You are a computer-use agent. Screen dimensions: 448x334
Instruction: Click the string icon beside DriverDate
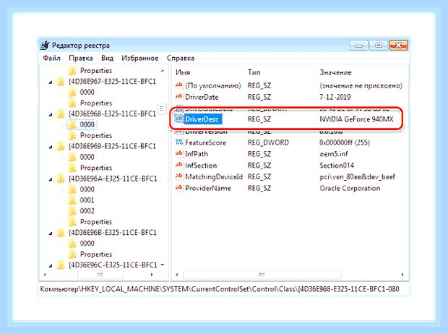[179, 97]
